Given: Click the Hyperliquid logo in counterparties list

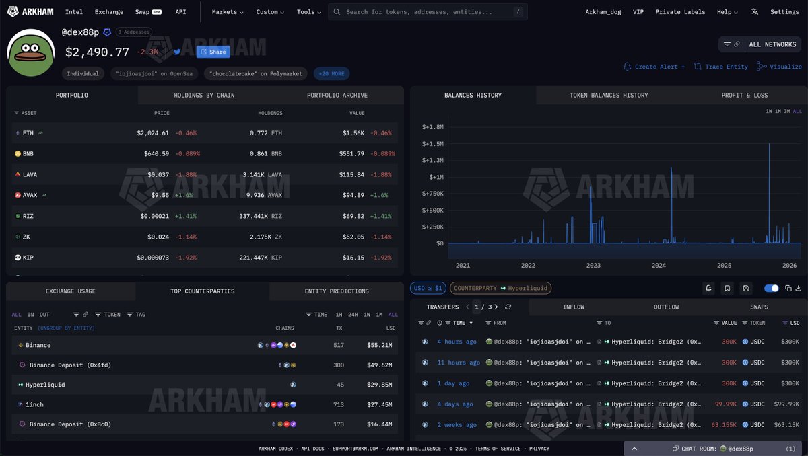Looking at the screenshot, I should (x=21, y=385).
